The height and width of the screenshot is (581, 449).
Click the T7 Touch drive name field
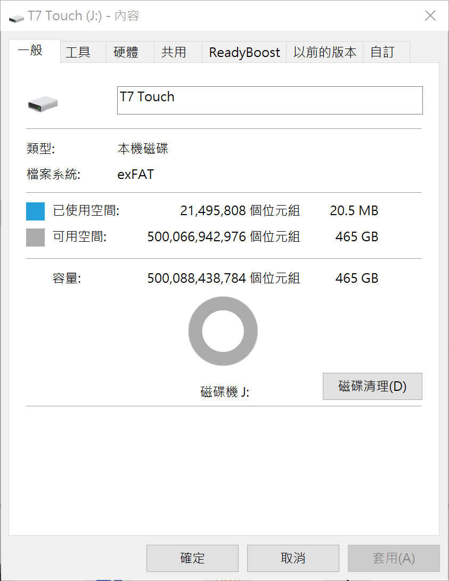[270, 100]
